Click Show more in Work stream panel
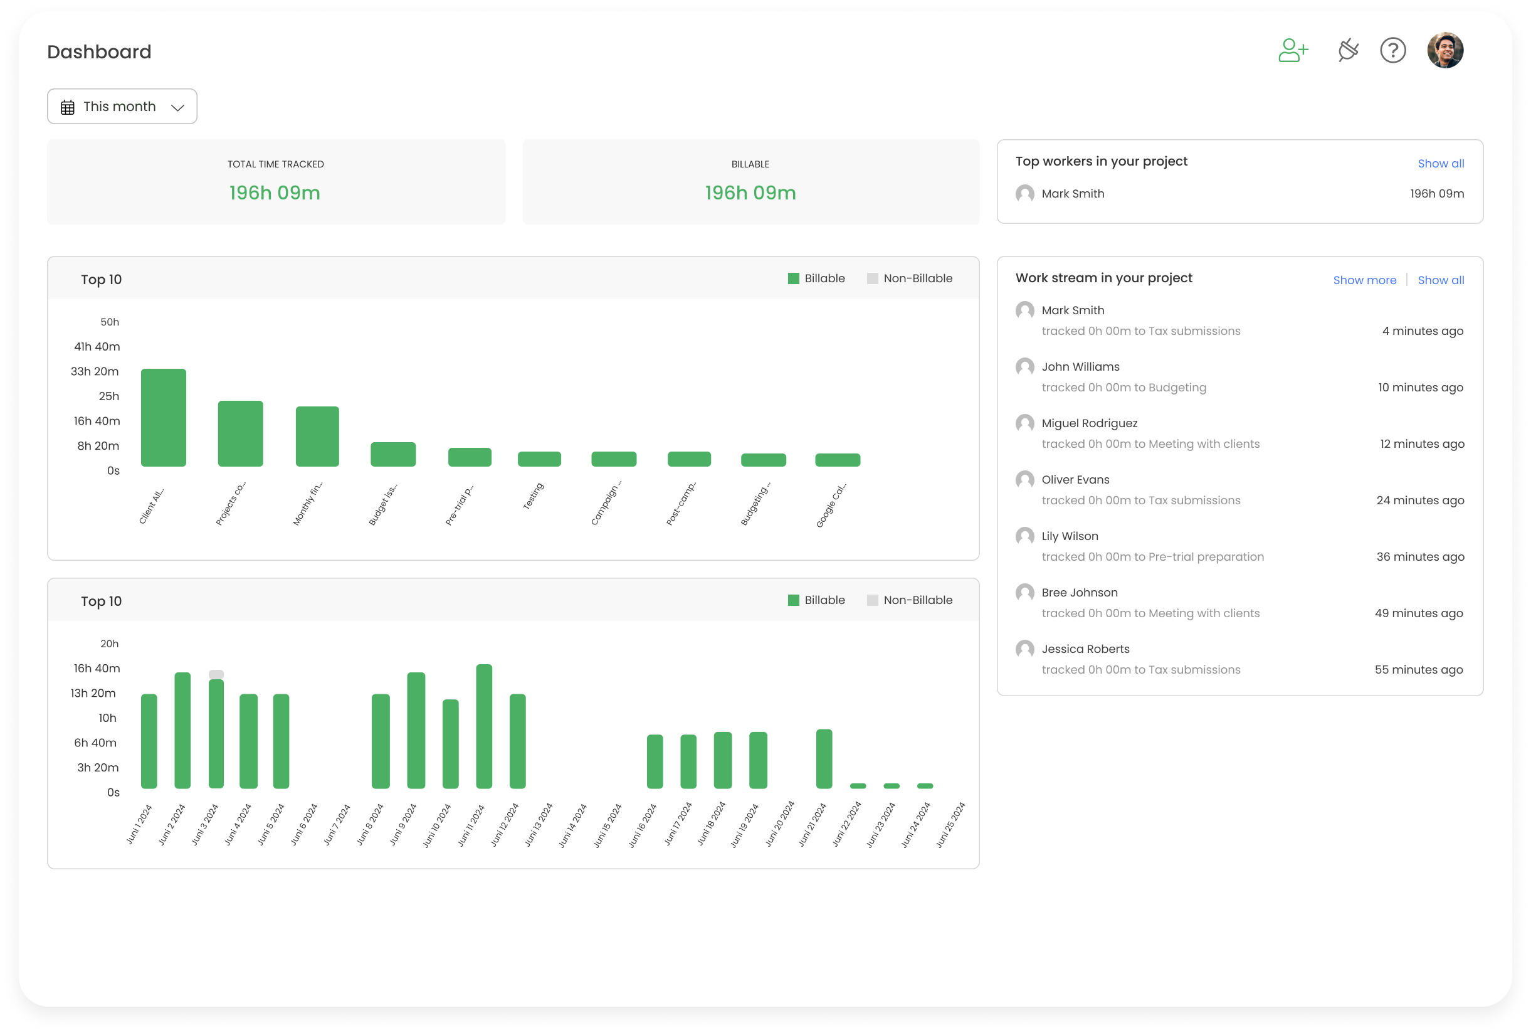Image resolution: width=1531 pixels, height=1033 pixels. 1364,280
